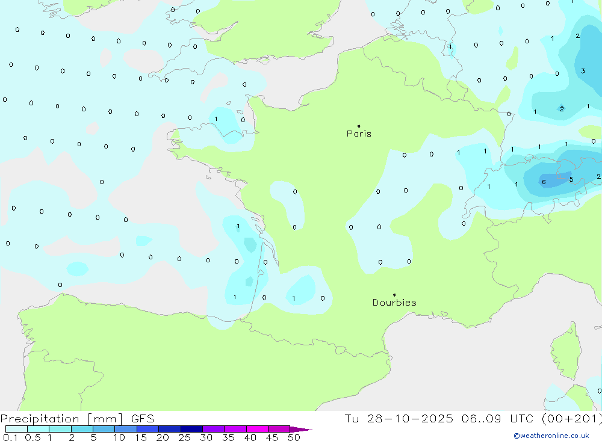Select the Dourbies location dot marker
602x441 pixels.
pos(394,295)
